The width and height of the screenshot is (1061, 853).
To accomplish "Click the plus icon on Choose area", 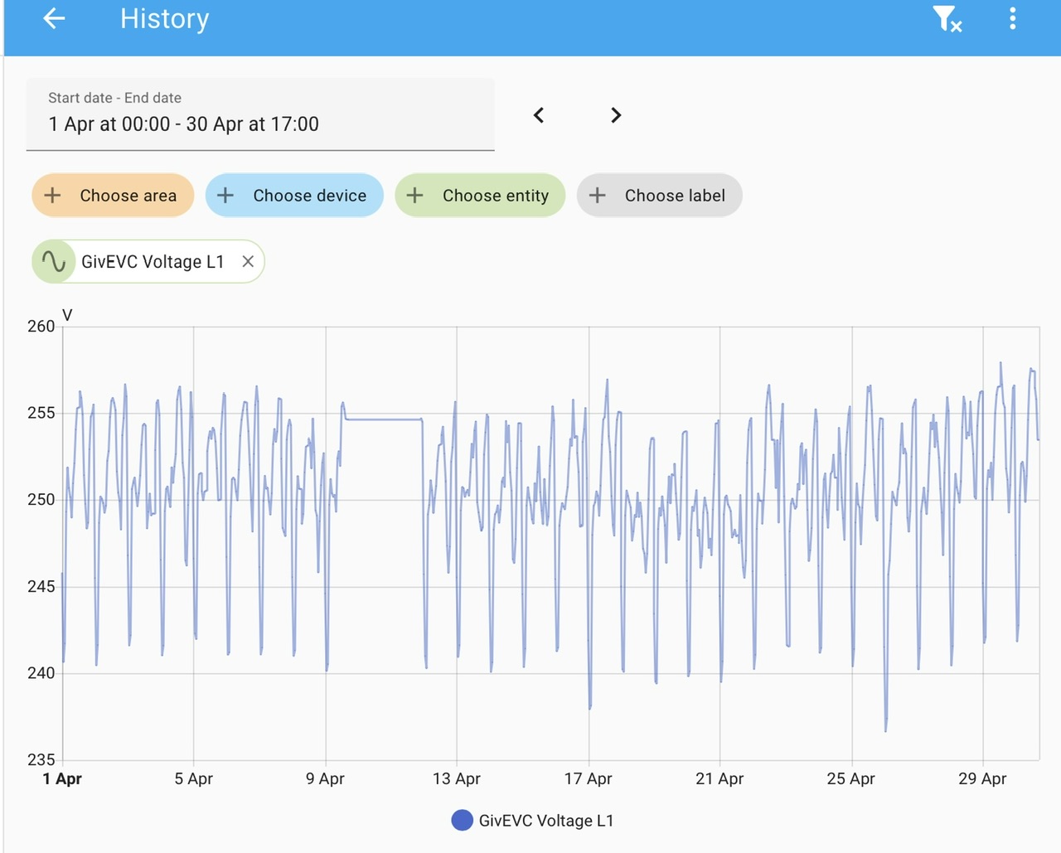I will coord(52,196).
